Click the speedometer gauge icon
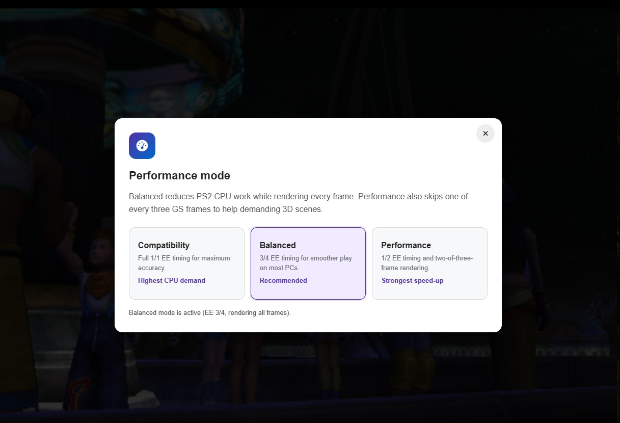 point(142,146)
